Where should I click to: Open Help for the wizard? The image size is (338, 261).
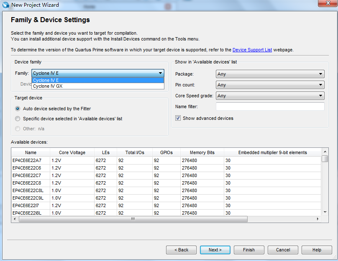point(317,250)
